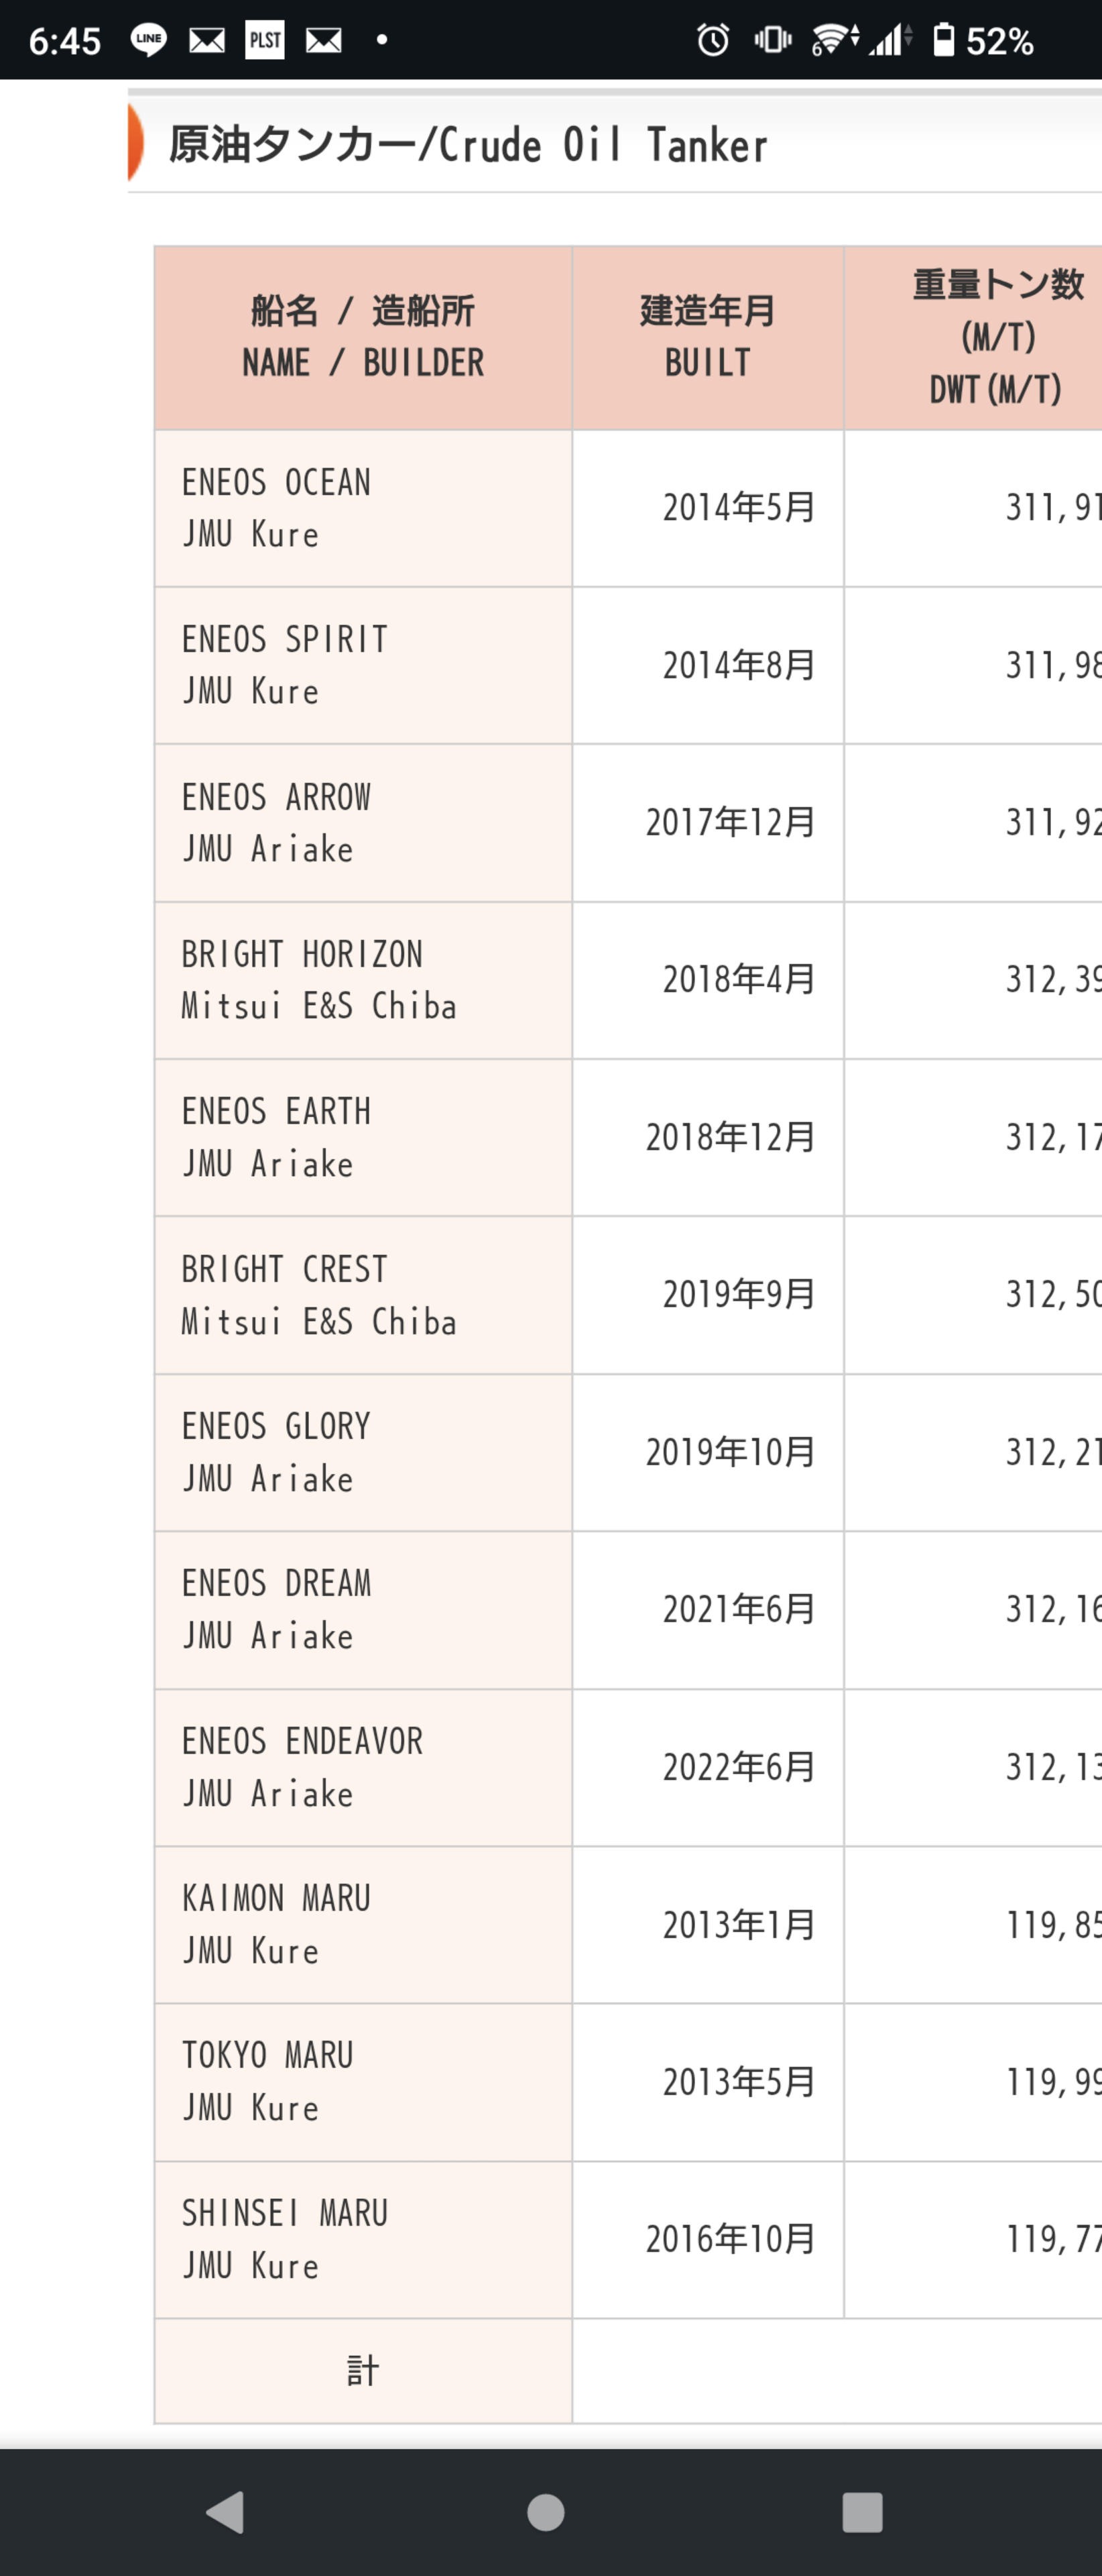Tap the battery indicator icon
Image resolution: width=1102 pixels, height=2576 pixels.
[x=943, y=40]
